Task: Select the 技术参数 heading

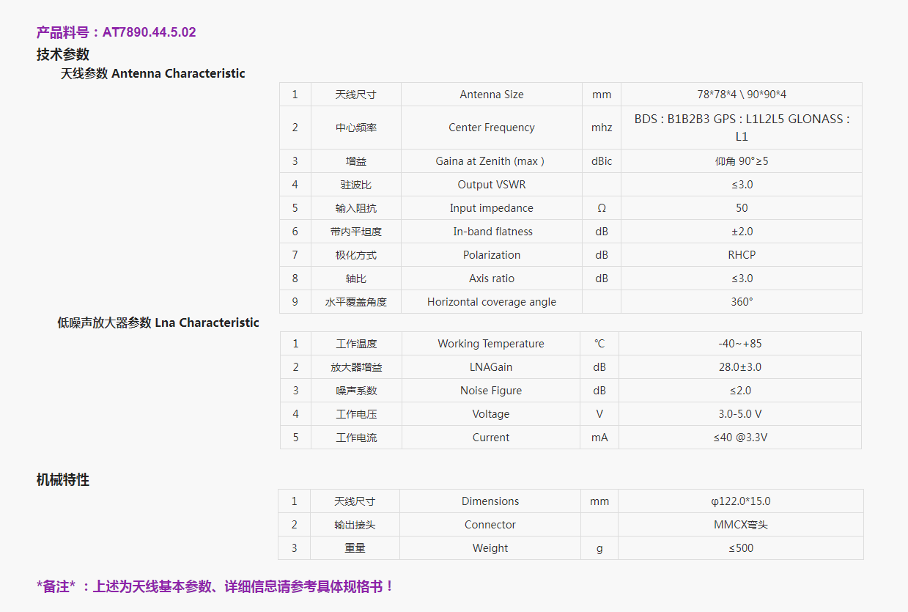Action: [x=63, y=54]
